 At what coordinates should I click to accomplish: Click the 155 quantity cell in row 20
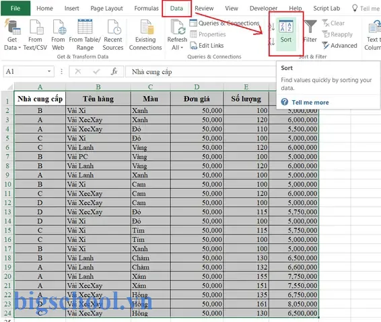point(246,276)
